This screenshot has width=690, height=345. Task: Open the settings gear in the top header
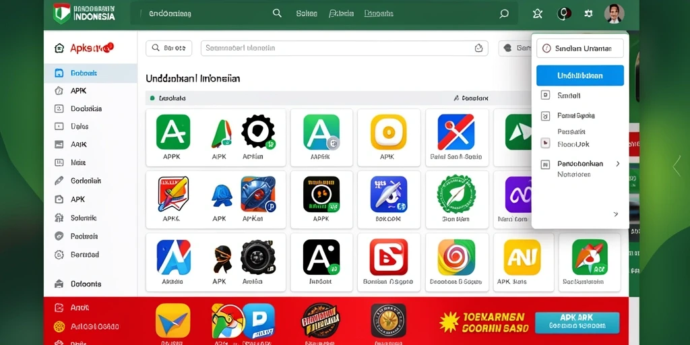pos(588,13)
